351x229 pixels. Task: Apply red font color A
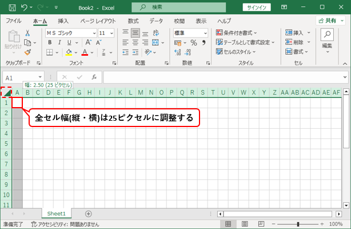tap(85, 52)
